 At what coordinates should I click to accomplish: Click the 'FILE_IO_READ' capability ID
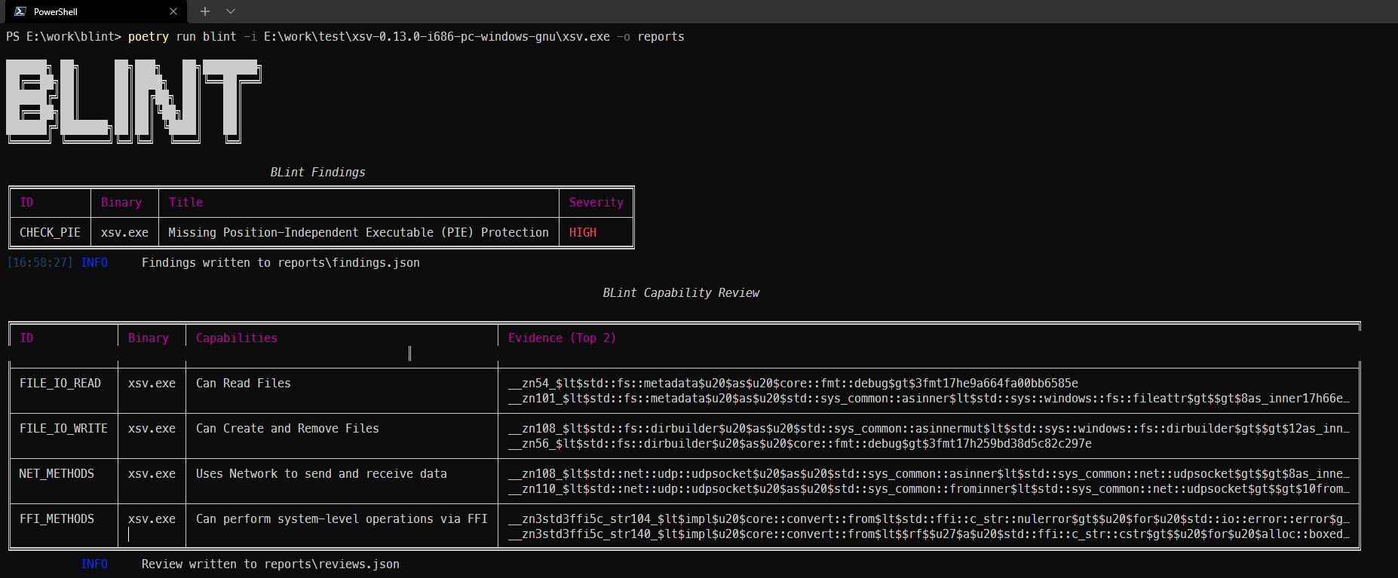coord(60,384)
